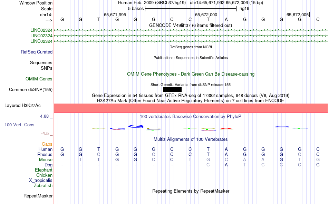Click the Publications Sequences in Scientific Articles title

(x=191, y=58)
